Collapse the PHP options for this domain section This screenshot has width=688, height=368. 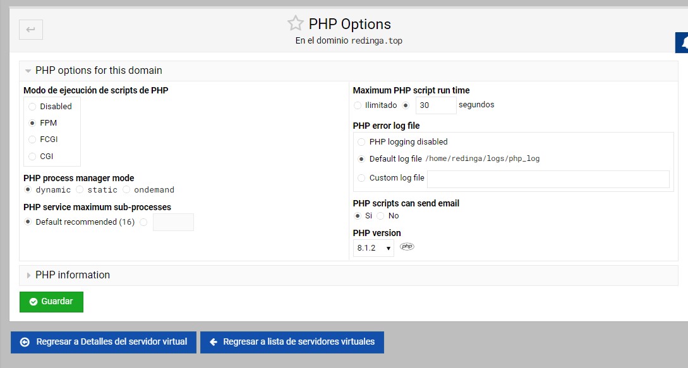pyautogui.click(x=28, y=71)
